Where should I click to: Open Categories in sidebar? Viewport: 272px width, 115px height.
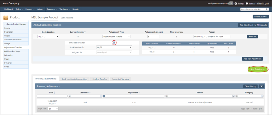16,55
